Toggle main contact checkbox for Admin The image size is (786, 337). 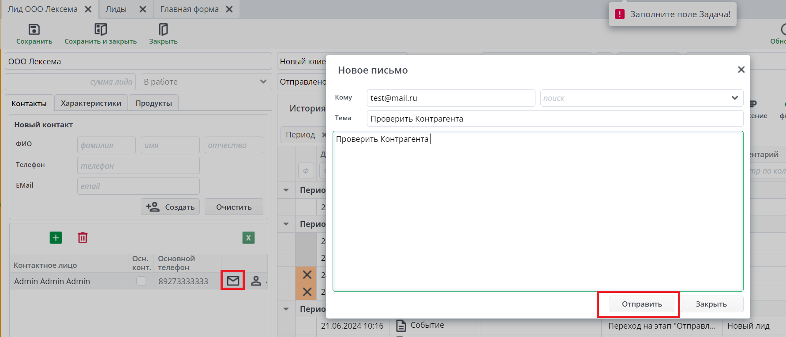141,281
